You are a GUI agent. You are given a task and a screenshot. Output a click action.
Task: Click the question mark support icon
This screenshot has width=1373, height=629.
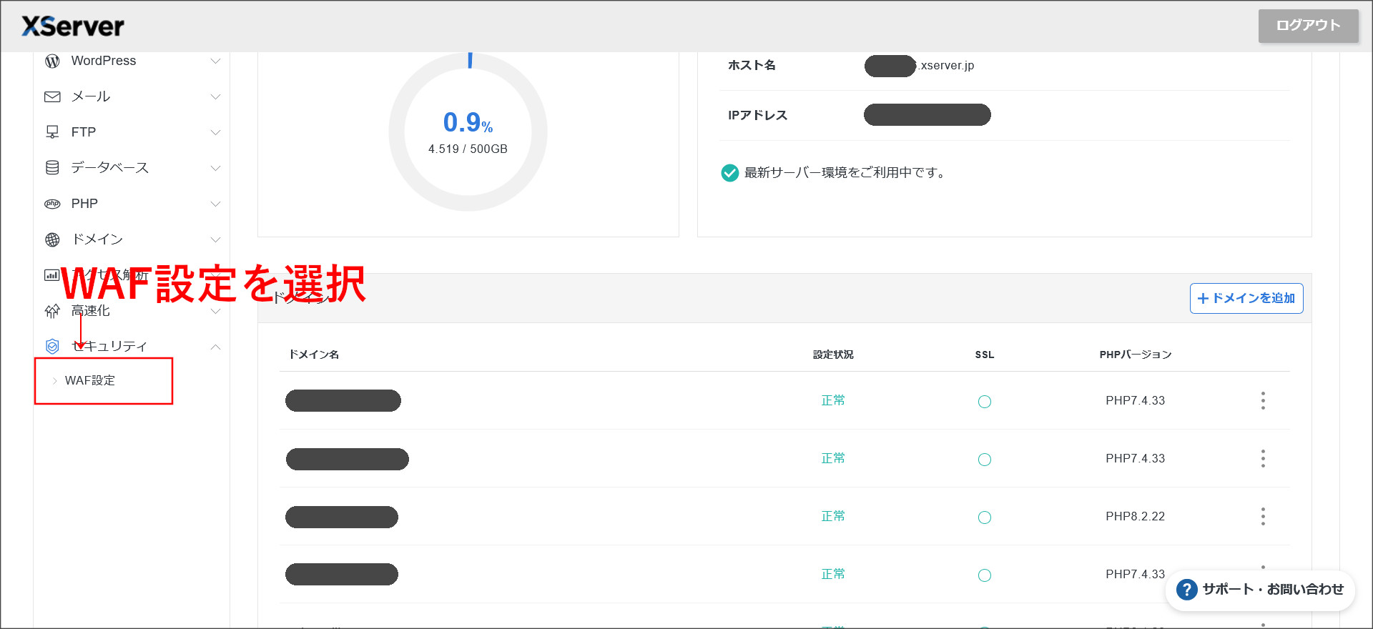tap(1186, 590)
